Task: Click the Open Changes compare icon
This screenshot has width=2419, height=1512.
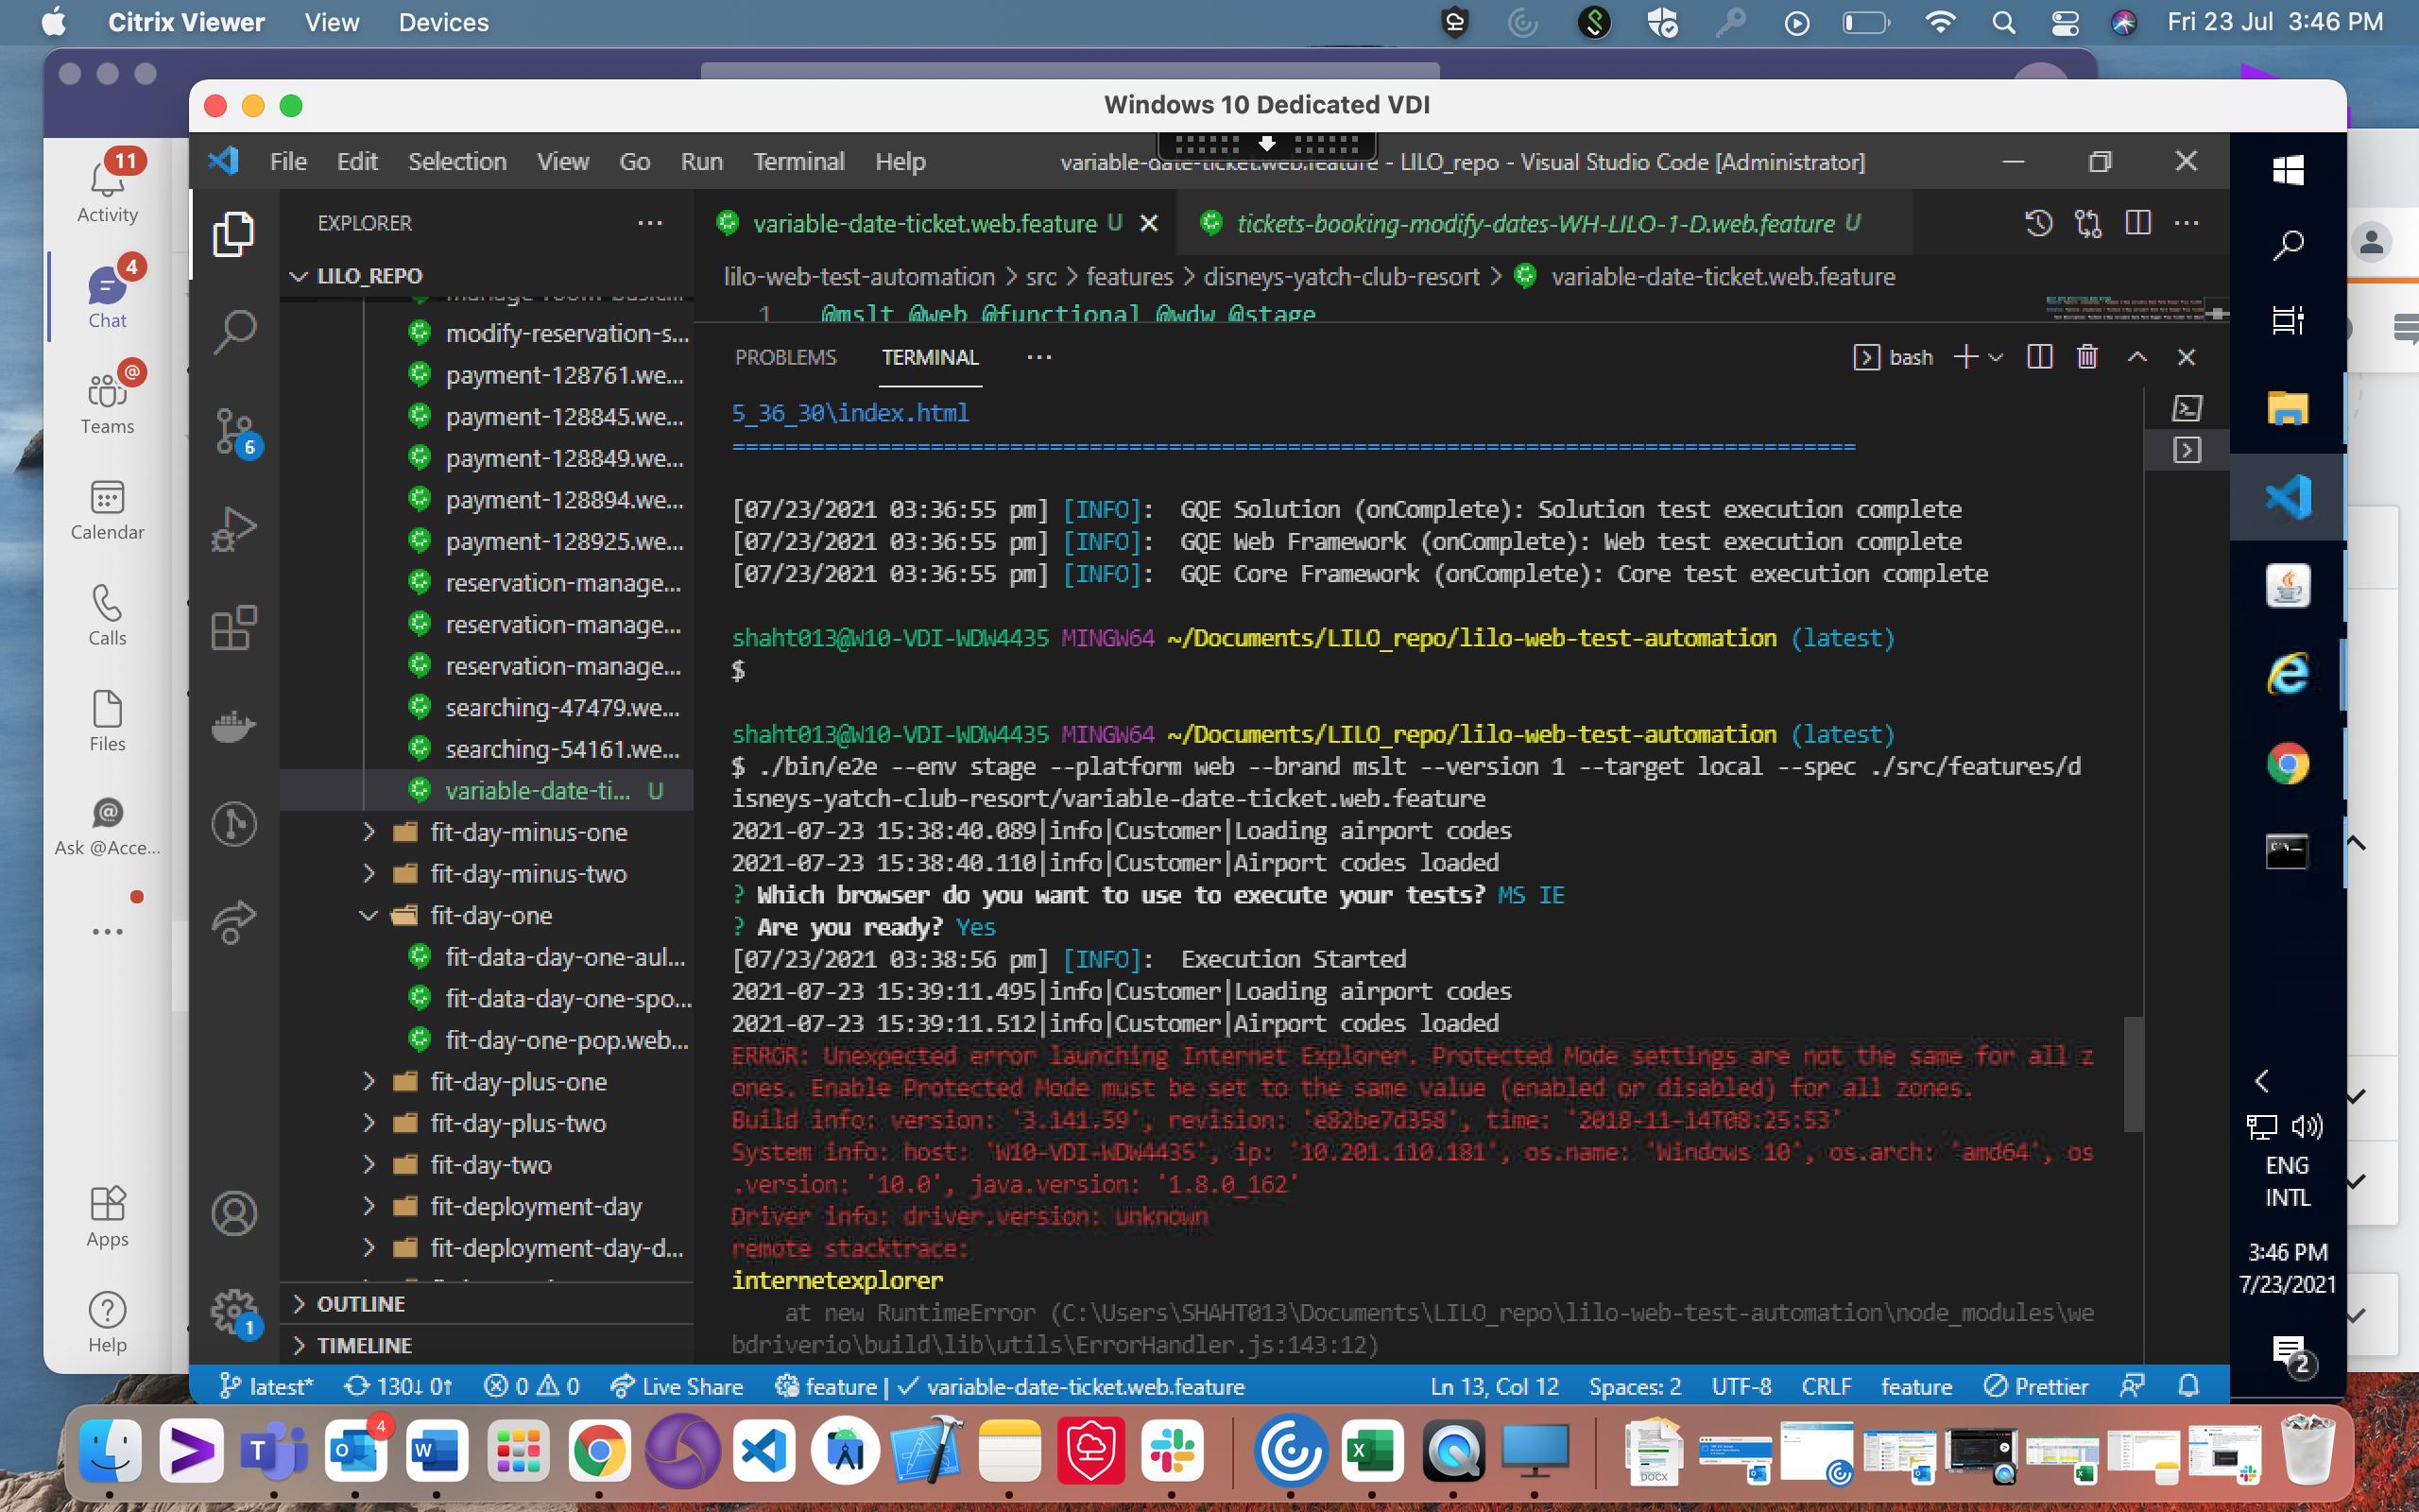Action: 2088,223
